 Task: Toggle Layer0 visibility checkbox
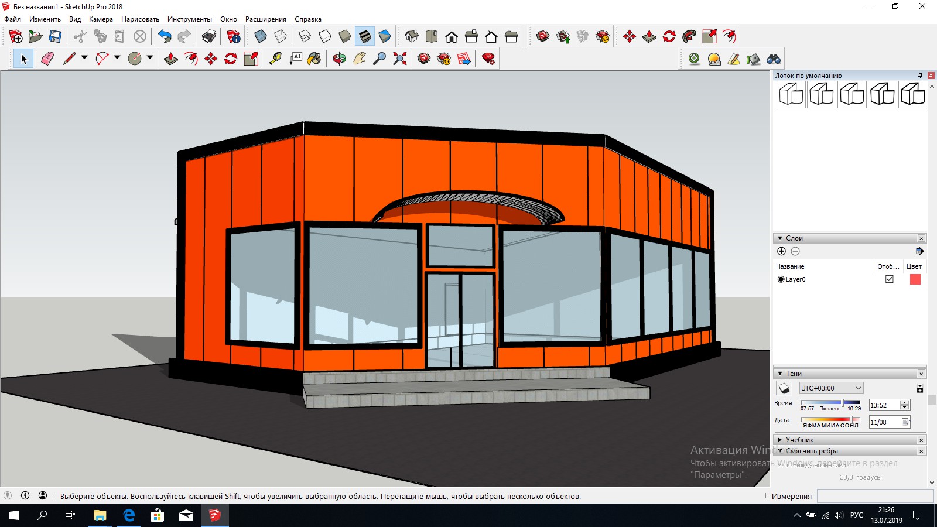point(890,279)
